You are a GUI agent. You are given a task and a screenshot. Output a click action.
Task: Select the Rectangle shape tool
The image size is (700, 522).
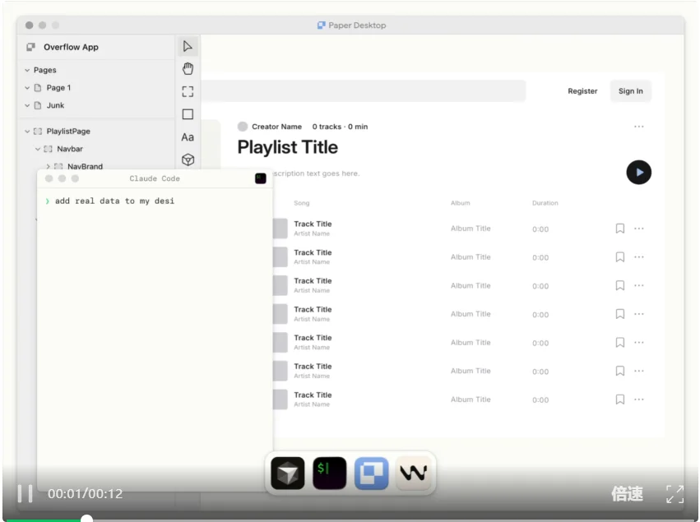click(x=188, y=114)
